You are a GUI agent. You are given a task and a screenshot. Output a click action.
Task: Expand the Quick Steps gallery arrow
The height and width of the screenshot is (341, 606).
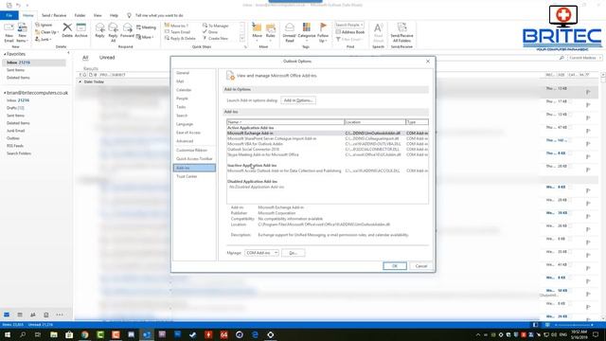click(242, 39)
